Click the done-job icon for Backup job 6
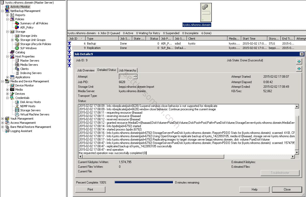This screenshot has width=306, height=197. (x=69, y=43)
